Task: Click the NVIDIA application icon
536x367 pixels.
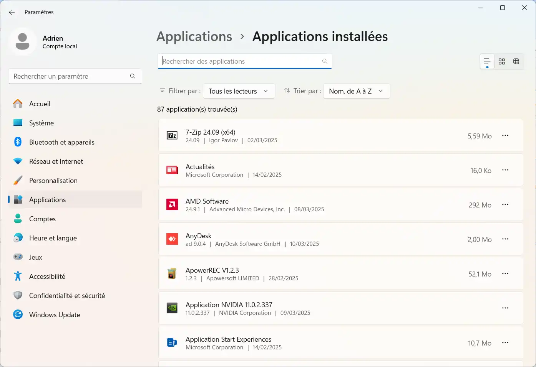Action: pos(172,308)
